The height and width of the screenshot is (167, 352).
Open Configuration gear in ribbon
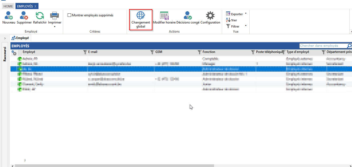[x=210, y=16]
